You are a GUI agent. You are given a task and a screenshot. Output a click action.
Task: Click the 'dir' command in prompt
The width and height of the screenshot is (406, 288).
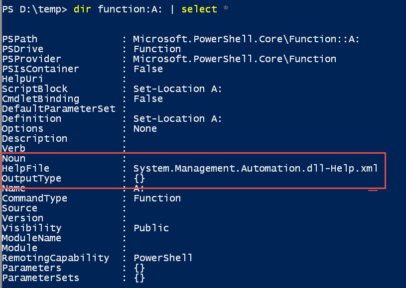point(82,9)
